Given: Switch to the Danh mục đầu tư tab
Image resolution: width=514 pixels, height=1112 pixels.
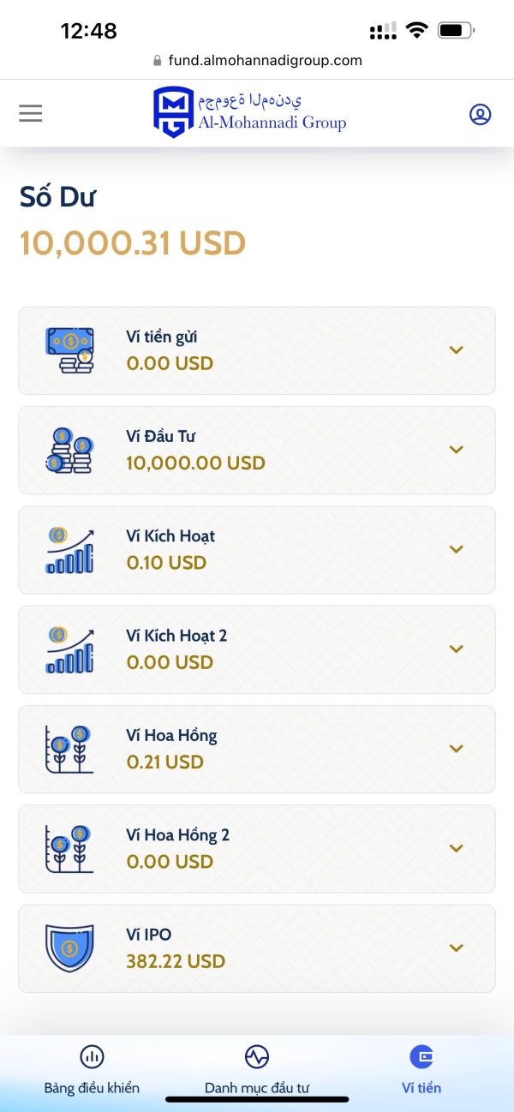Looking at the screenshot, I should coord(257,1069).
